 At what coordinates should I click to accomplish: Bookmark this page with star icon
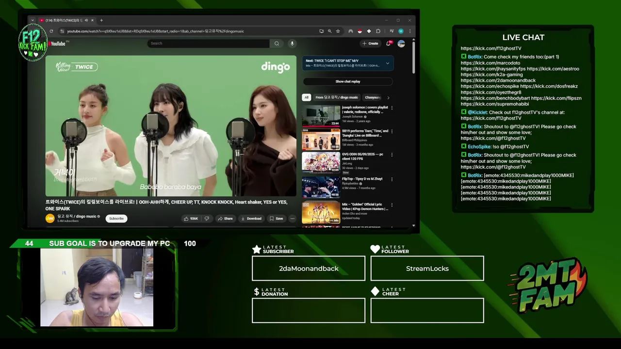338,31
